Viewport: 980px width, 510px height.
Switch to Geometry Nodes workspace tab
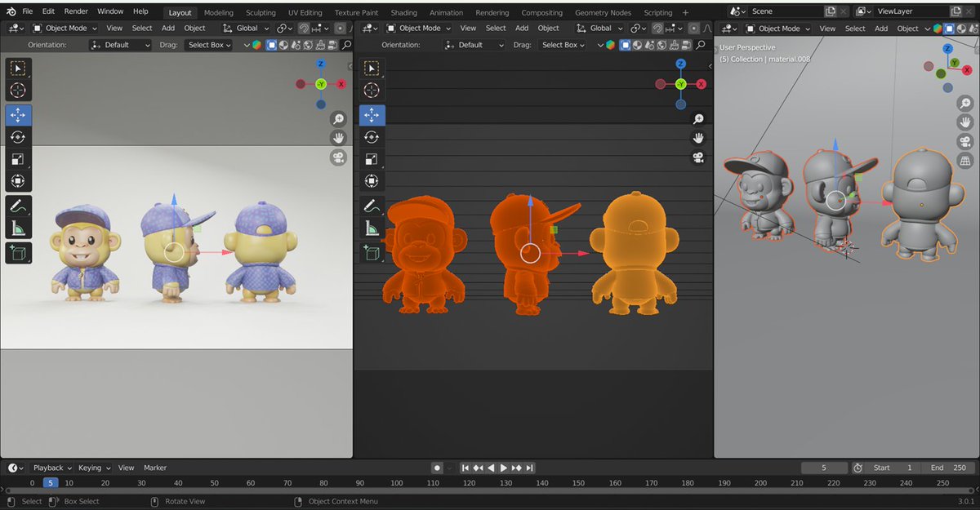coord(603,12)
